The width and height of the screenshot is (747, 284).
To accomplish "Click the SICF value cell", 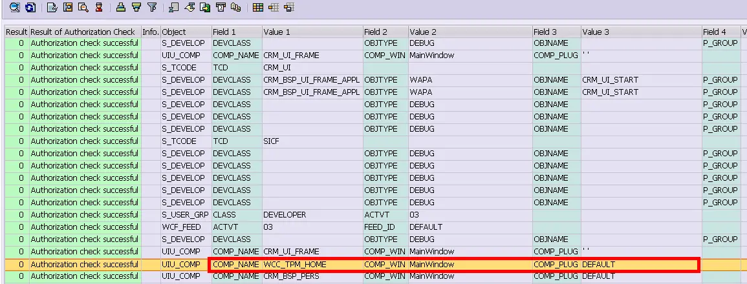I will [x=312, y=141].
